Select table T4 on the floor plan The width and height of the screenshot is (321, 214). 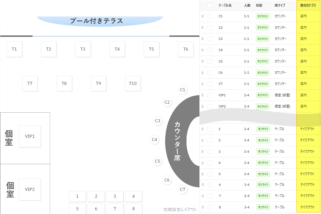pos(117,49)
